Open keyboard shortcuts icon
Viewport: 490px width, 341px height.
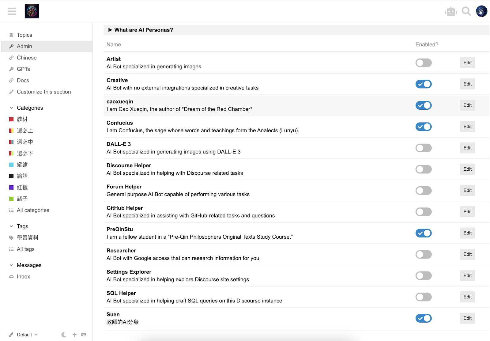(84, 335)
